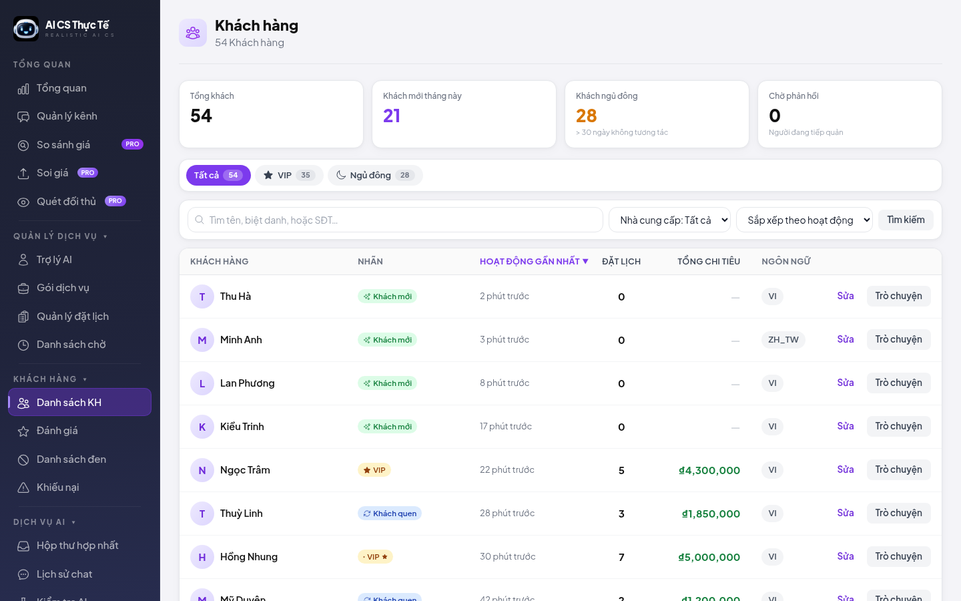961x601 pixels.
Task: Click the So sánh giá icon
Action: (23, 146)
